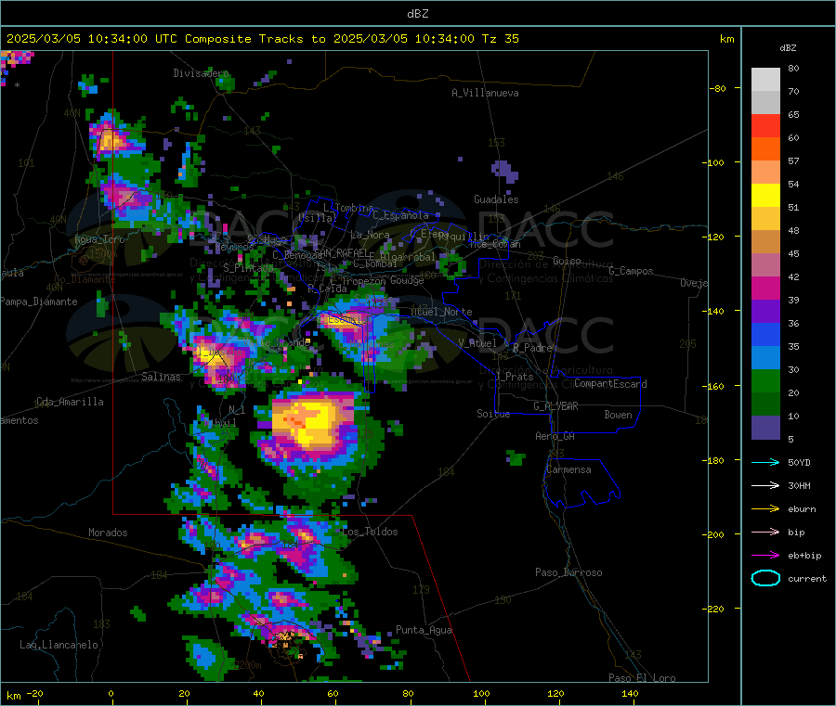Click the 'Soitue' place label
836x706 pixels.
(x=493, y=414)
